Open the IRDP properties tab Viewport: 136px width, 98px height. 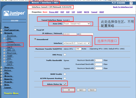coord(102,12)
